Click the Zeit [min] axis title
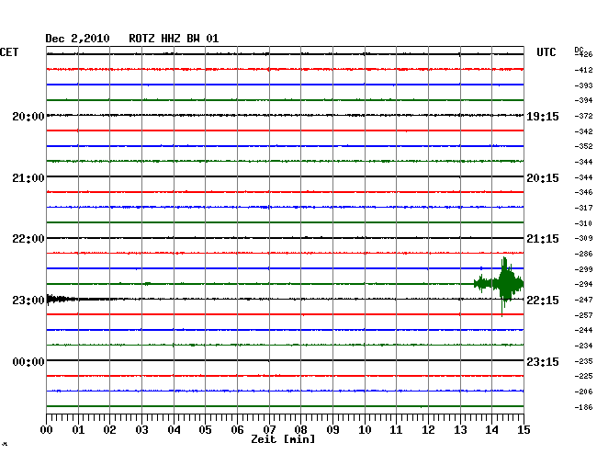Viewport: 597px width, 454px height. click(x=283, y=439)
